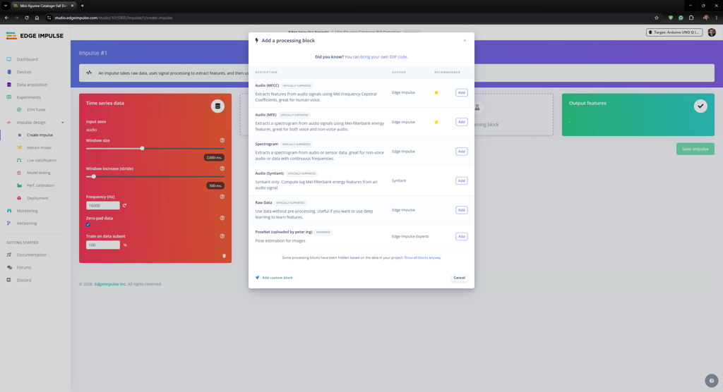Open Live classification page
Viewport: 723px width, 392px height.
click(42, 160)
